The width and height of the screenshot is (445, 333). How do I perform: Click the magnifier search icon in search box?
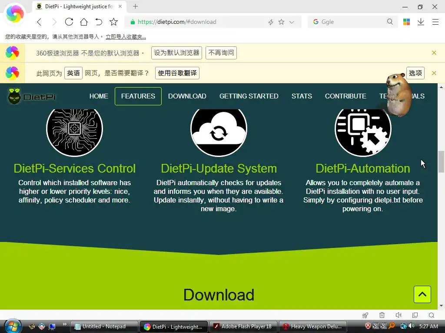coord(390,22)
